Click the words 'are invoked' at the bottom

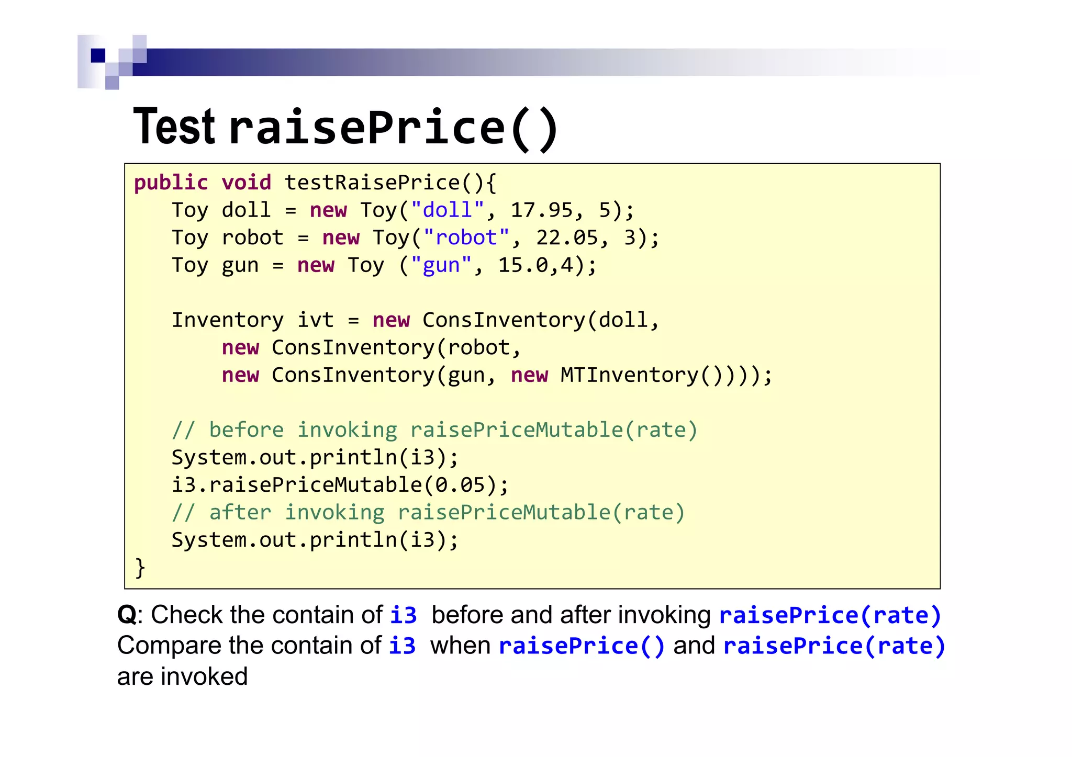pos(182,676)
